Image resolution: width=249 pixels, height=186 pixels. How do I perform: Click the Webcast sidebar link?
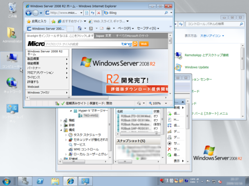click(34, 87)
